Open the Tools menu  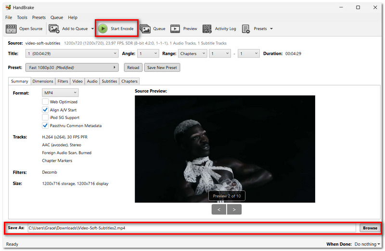click(x=22, y=17)
